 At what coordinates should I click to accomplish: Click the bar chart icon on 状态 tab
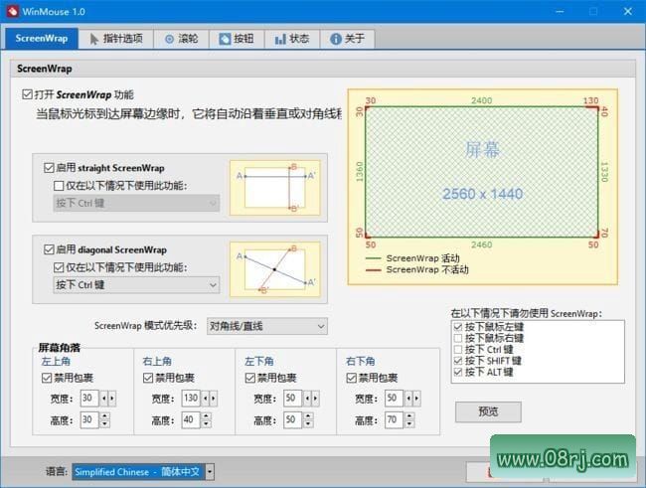click(280, 39)
